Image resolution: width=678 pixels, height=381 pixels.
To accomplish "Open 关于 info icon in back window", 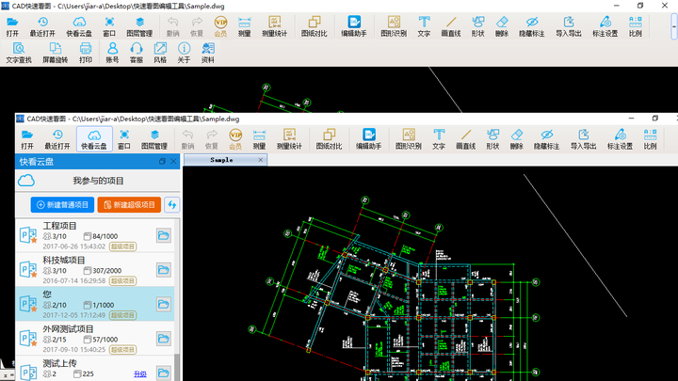I will click(x=184, y=53).
